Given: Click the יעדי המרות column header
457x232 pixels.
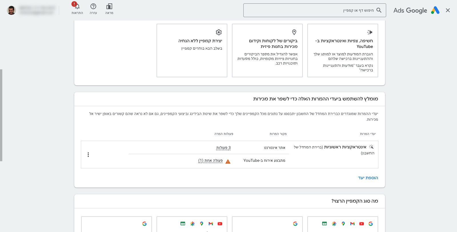Looking at the screenshot, I should pyautogui.click(x=368, y=134).
